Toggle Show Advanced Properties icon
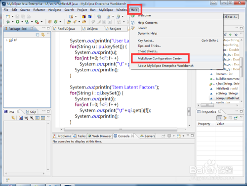247x186 pixels. click(225, 118)
